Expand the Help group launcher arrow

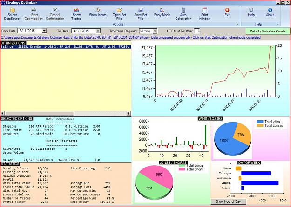point(277,24)
